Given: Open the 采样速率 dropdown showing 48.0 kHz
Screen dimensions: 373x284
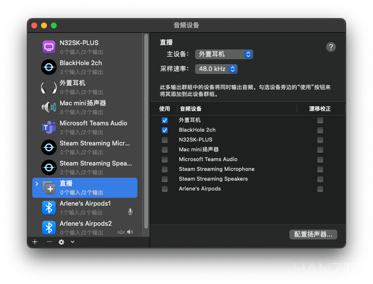Looking at the screenshot, I should pos(216,69).
